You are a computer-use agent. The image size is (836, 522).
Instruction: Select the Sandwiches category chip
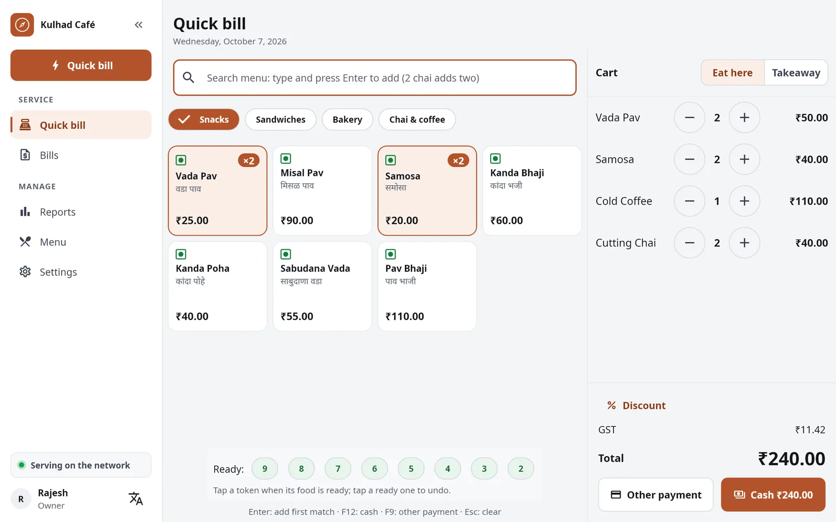coord(281,120)
